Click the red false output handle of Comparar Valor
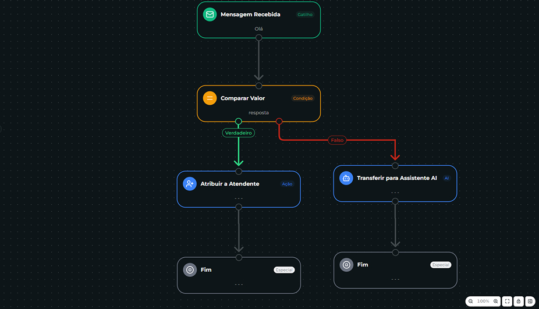 [279, 122]
